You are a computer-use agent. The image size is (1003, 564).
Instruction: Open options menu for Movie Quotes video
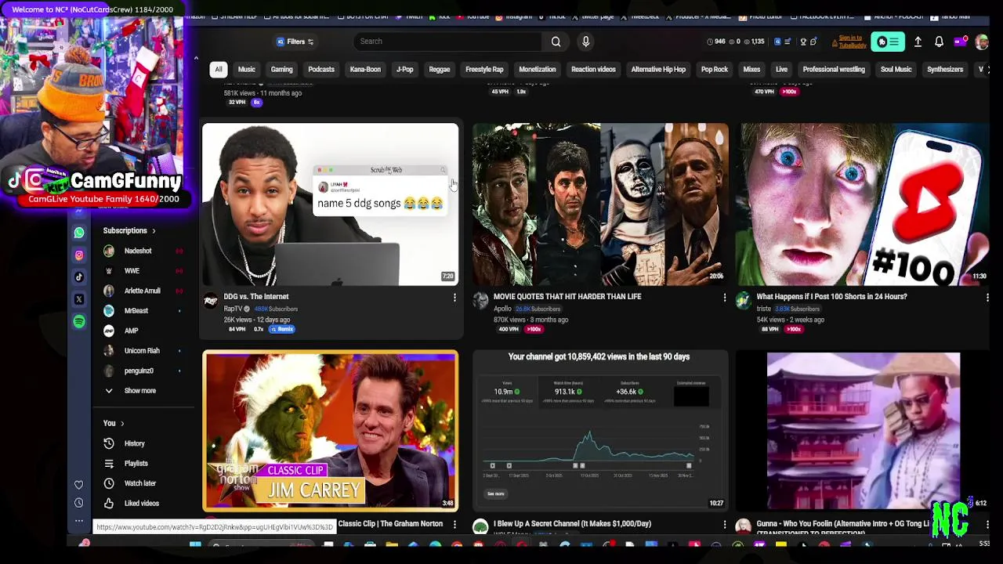click(724, 298)
